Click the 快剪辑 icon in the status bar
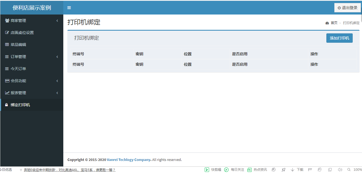Image resolution: width=362 pixels, height=173 pixels. [207, 170]
